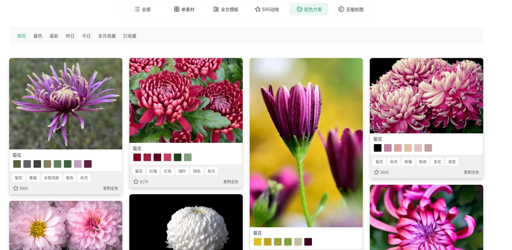Viewport: 512px width, 250px height.
Task: Open the 配色方案 tab
Action: (309, 9)
